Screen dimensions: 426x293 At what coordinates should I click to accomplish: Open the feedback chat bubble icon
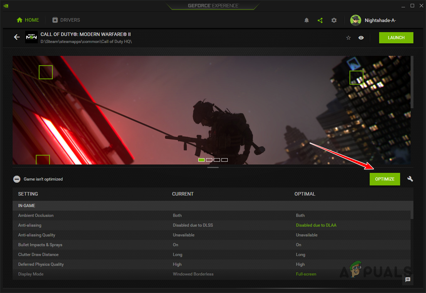(x=407, y=280)
